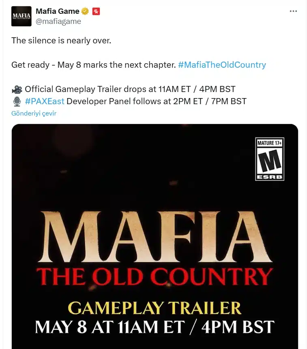Viewport: 307px width, 349px height.
Task: Click the movie camera emoji
Action: click(17, 89)
